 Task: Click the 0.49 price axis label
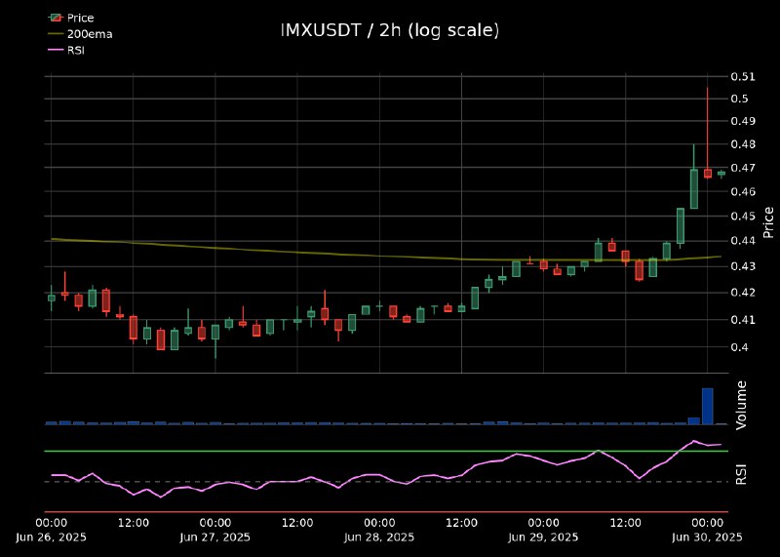pyautogui.click(x=742, y=121)
